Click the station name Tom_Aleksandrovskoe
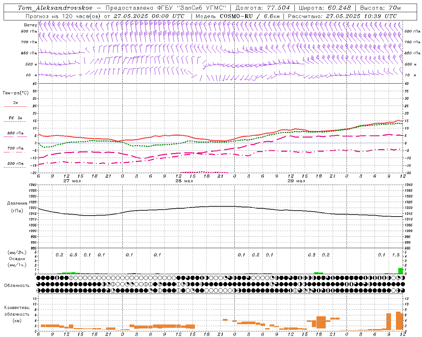 55,8
